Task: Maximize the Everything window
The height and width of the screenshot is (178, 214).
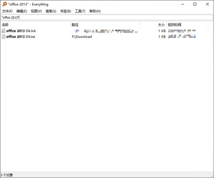Action: coord(195,4)
